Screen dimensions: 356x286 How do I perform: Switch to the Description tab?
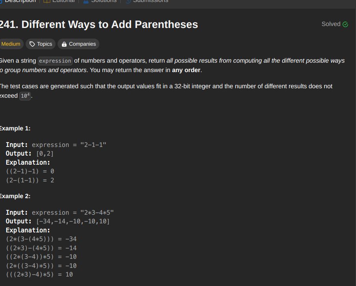tap(18, 1)
